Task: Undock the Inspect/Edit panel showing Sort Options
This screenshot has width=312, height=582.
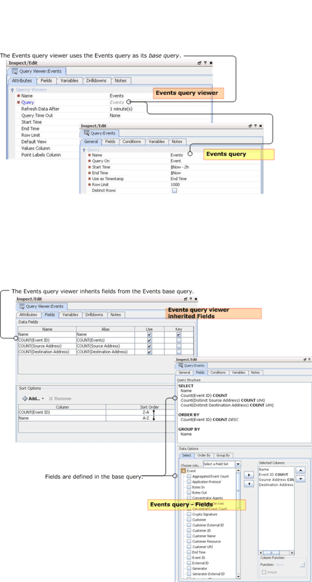Action: [185, 299]
